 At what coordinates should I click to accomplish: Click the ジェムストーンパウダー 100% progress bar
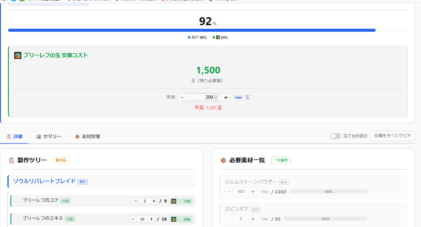pos(328,192)
